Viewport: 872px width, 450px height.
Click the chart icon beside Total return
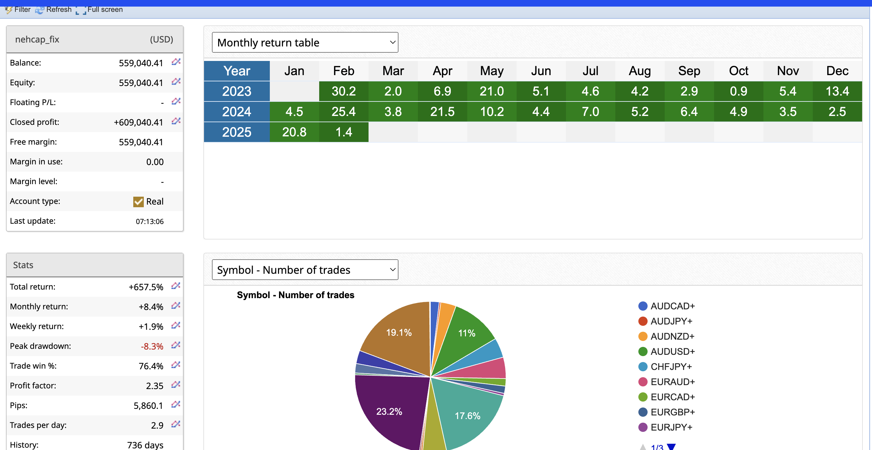[x=175, y=286]
